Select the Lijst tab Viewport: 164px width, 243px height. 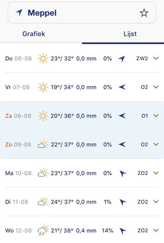pyautogui.click(x=130, y=34)
